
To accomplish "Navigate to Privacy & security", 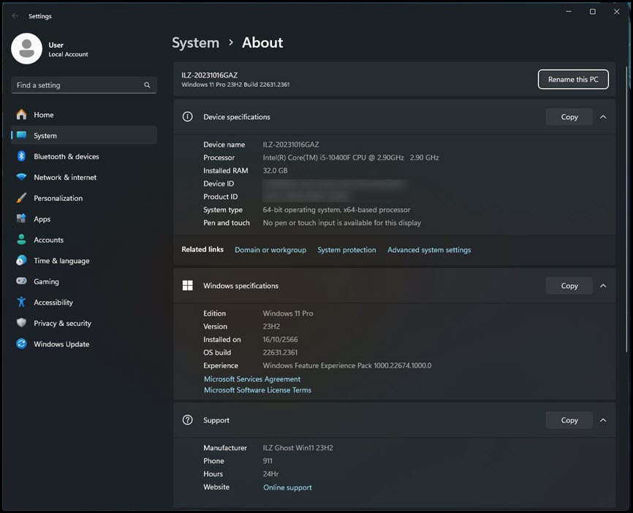I will point(84,323).
